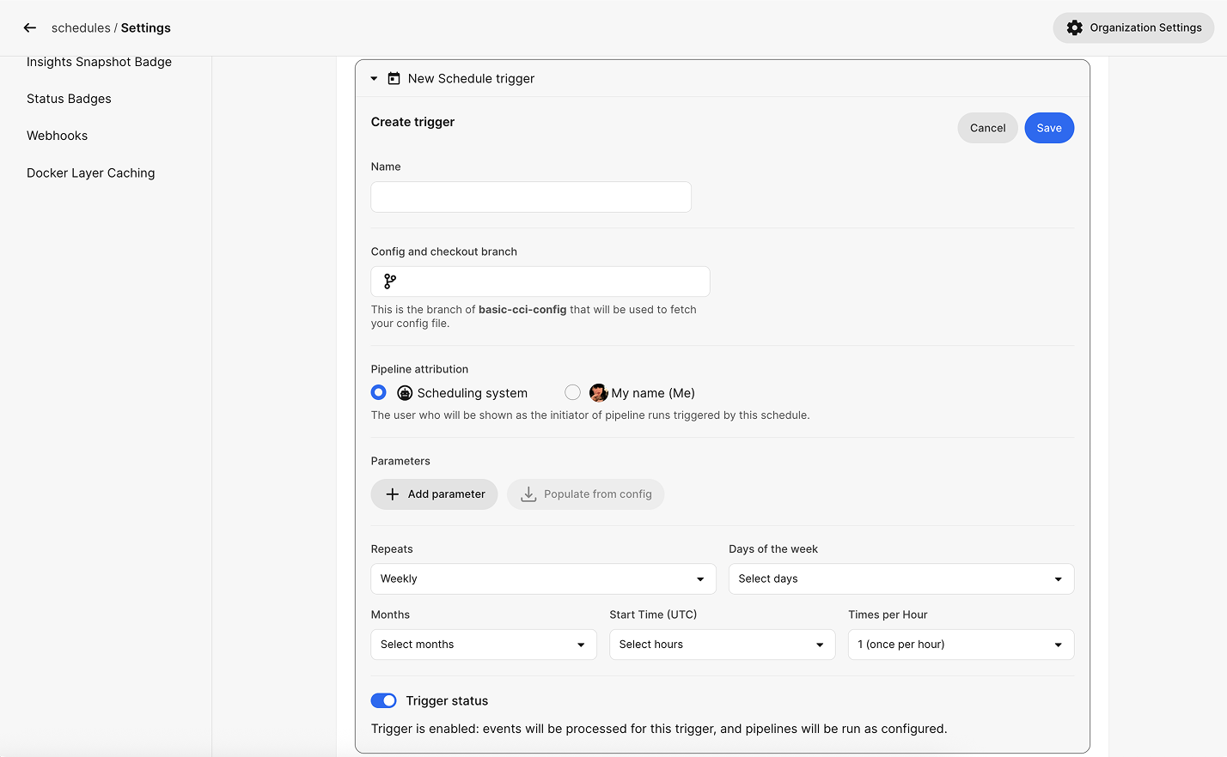Click the calendar icon beside New Schedule trigger

click(x=394, y=79)
